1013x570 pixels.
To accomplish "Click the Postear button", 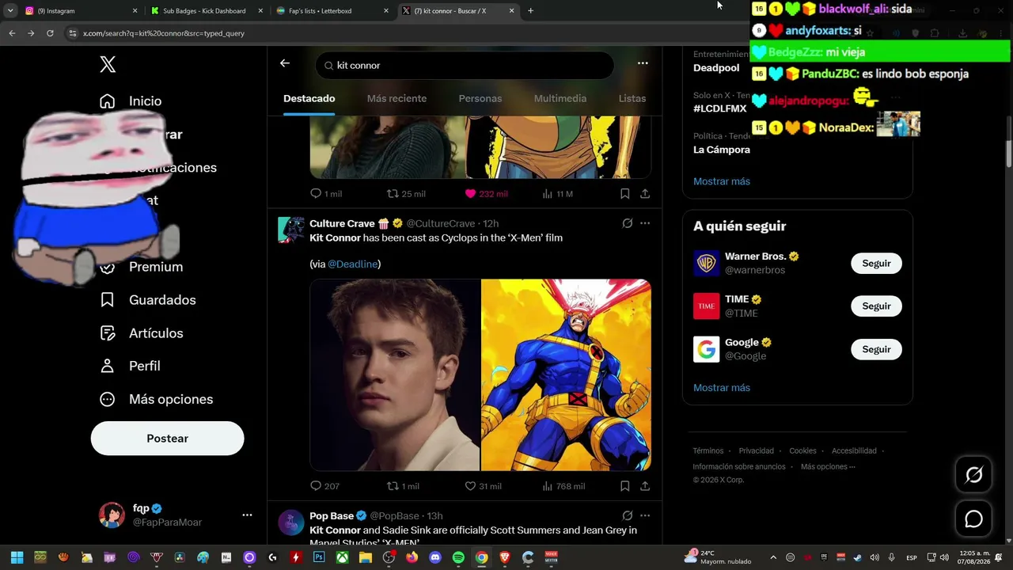I will point(167,439).
